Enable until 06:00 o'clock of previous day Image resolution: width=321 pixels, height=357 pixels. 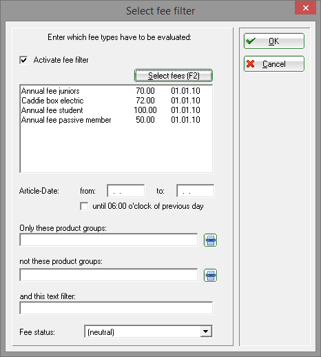84,206
